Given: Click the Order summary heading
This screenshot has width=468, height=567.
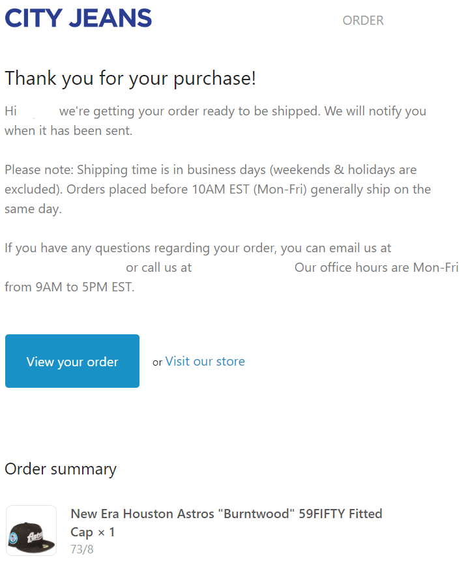Looking at the screenshot, I should coord(61,469).
